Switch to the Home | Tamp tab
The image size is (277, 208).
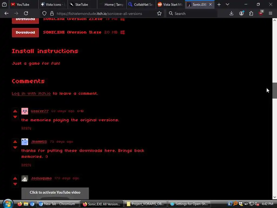[x=112, y=4]
